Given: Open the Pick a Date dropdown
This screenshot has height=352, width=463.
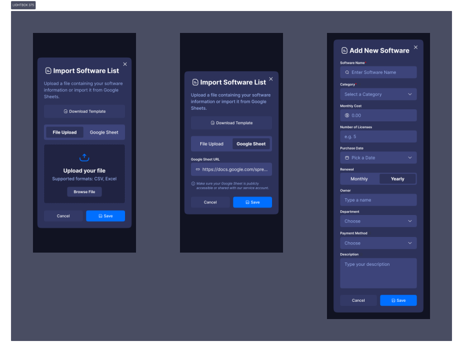Looking at the screenshot, I should [x=379, y=158].
